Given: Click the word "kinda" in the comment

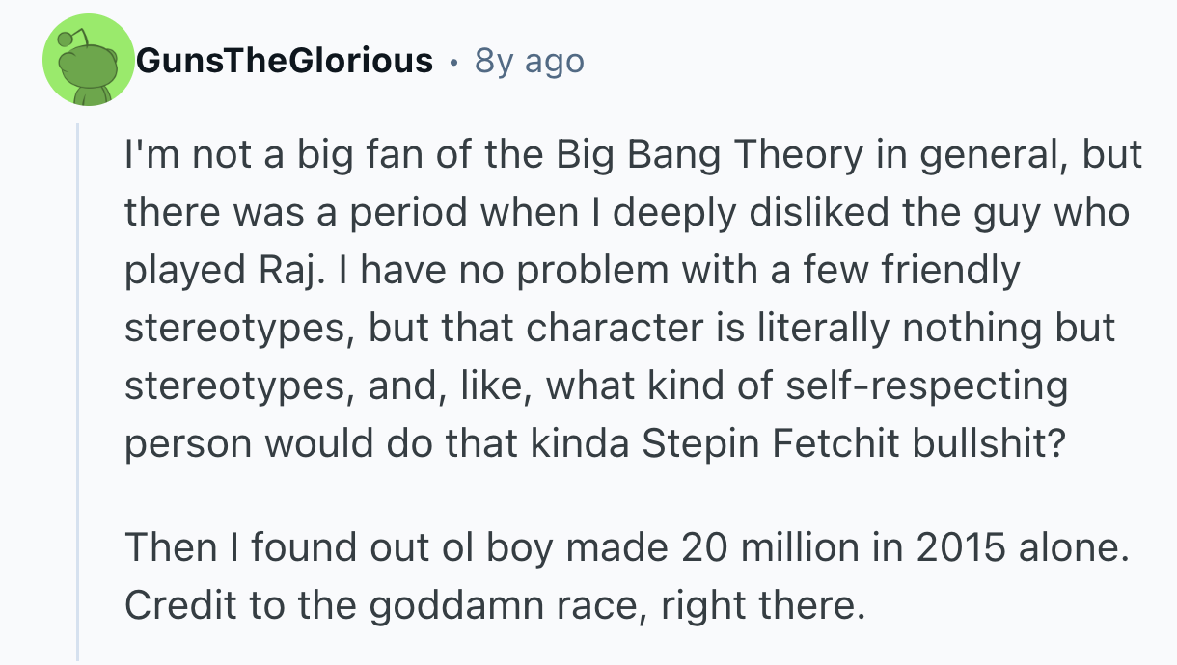Looking at the screenshot, I should 582,443.
